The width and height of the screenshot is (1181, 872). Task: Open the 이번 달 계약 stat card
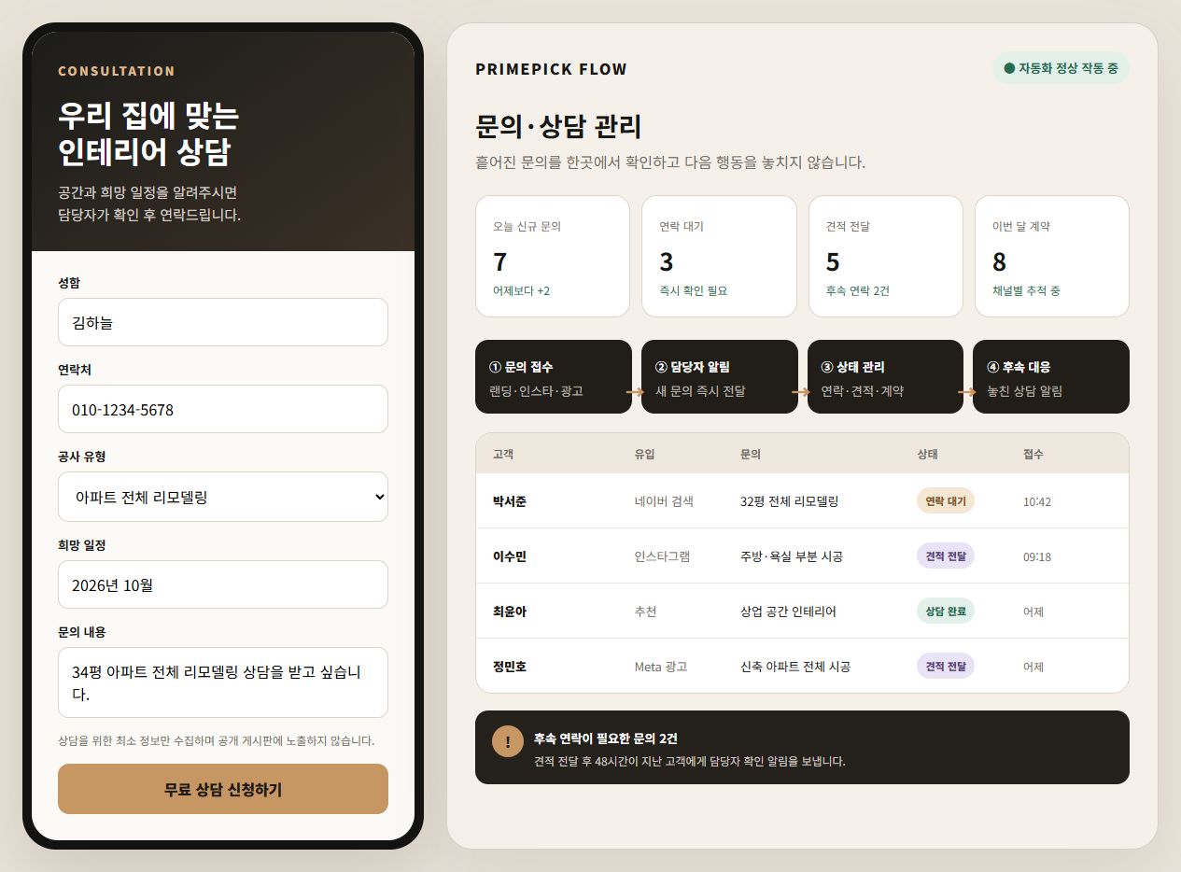[1052, 256]
